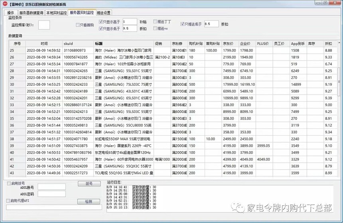Viewport: 343px width, 223px height.
Task: Click 企业价 cell 6749.10
Action: point(246,71)
